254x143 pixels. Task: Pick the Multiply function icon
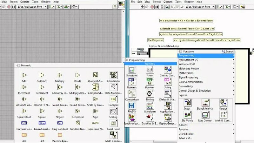pyautogui.click(x=60, y=75)
